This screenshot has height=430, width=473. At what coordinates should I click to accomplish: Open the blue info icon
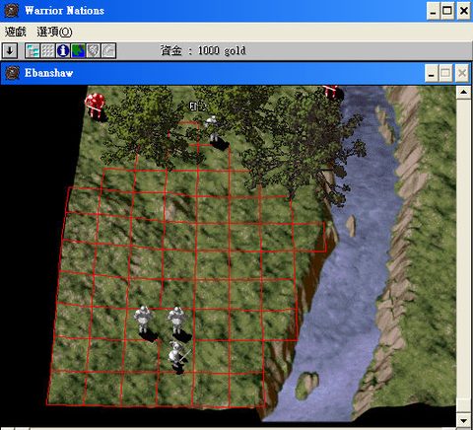[63, 51]
